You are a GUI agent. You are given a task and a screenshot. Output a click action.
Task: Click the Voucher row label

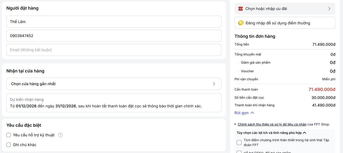[248, 71]
